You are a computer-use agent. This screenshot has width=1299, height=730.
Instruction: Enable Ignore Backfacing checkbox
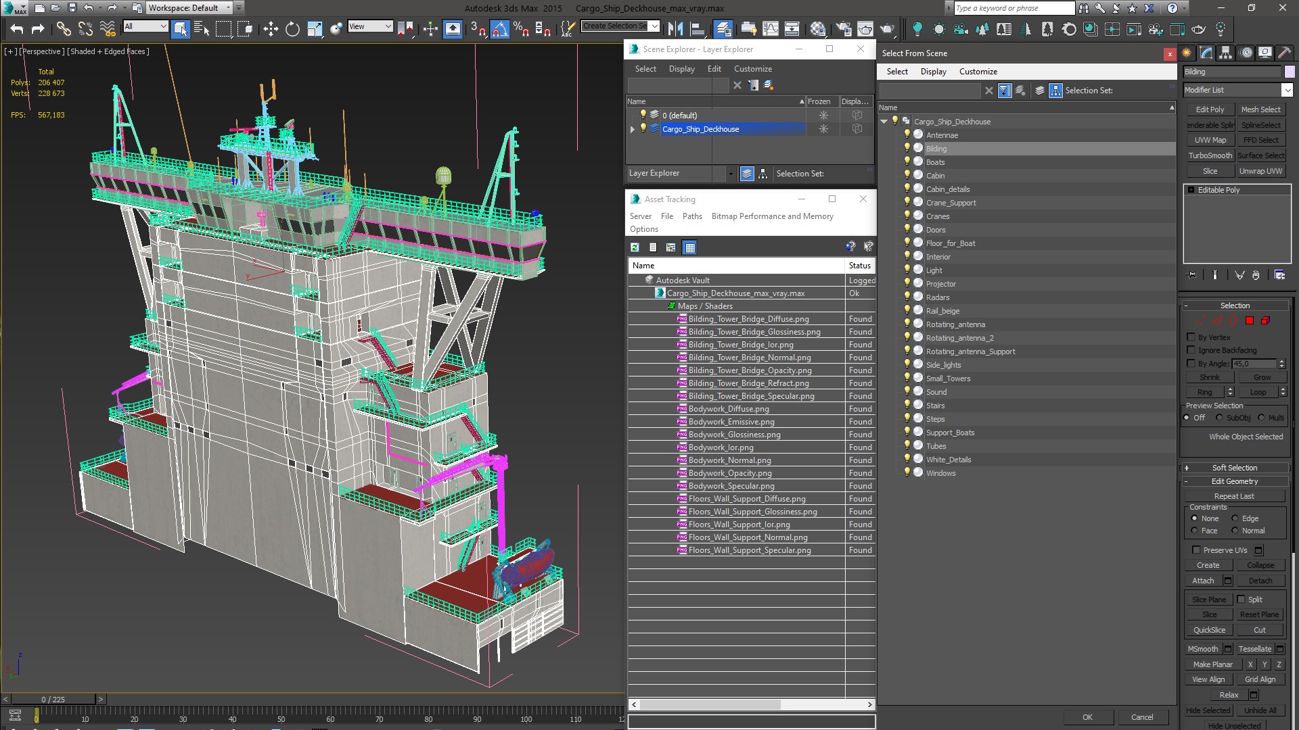1191,349
